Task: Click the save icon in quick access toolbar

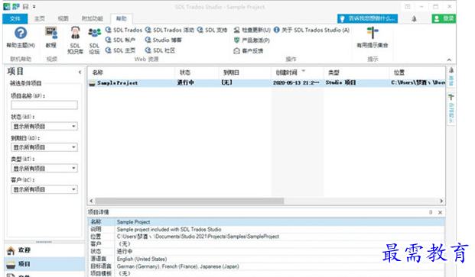Action: [26, 6]
